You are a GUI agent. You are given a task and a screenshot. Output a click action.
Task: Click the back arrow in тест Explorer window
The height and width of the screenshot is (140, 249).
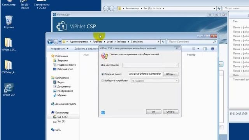coord(106,9)
